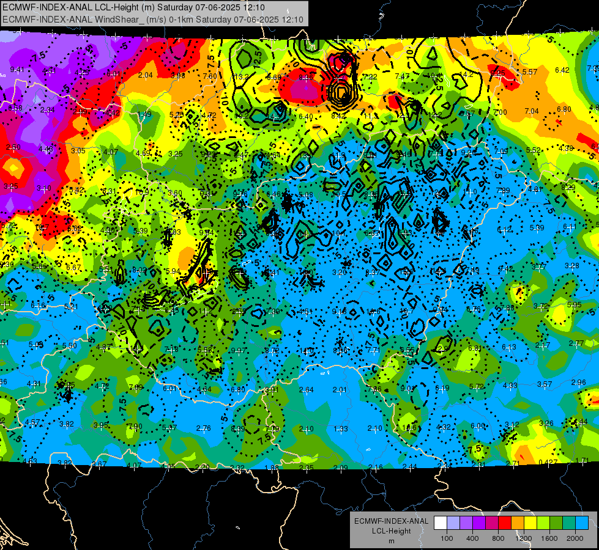The height and width of the screenshot is (550, 599).
Task: Click the shear value 6.67
Action: click(x=73, y=267)
